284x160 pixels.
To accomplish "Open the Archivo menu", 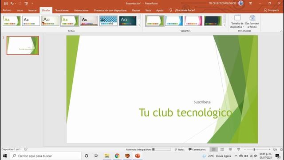I will [x=7, y=10].
